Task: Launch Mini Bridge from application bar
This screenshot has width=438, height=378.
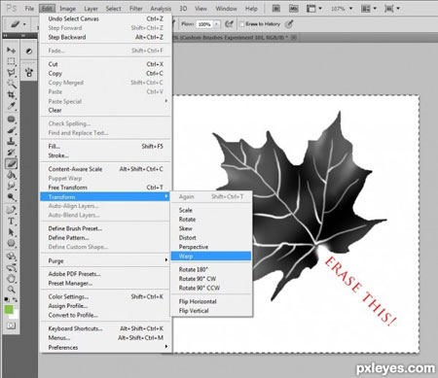Action: pos(293,9)
